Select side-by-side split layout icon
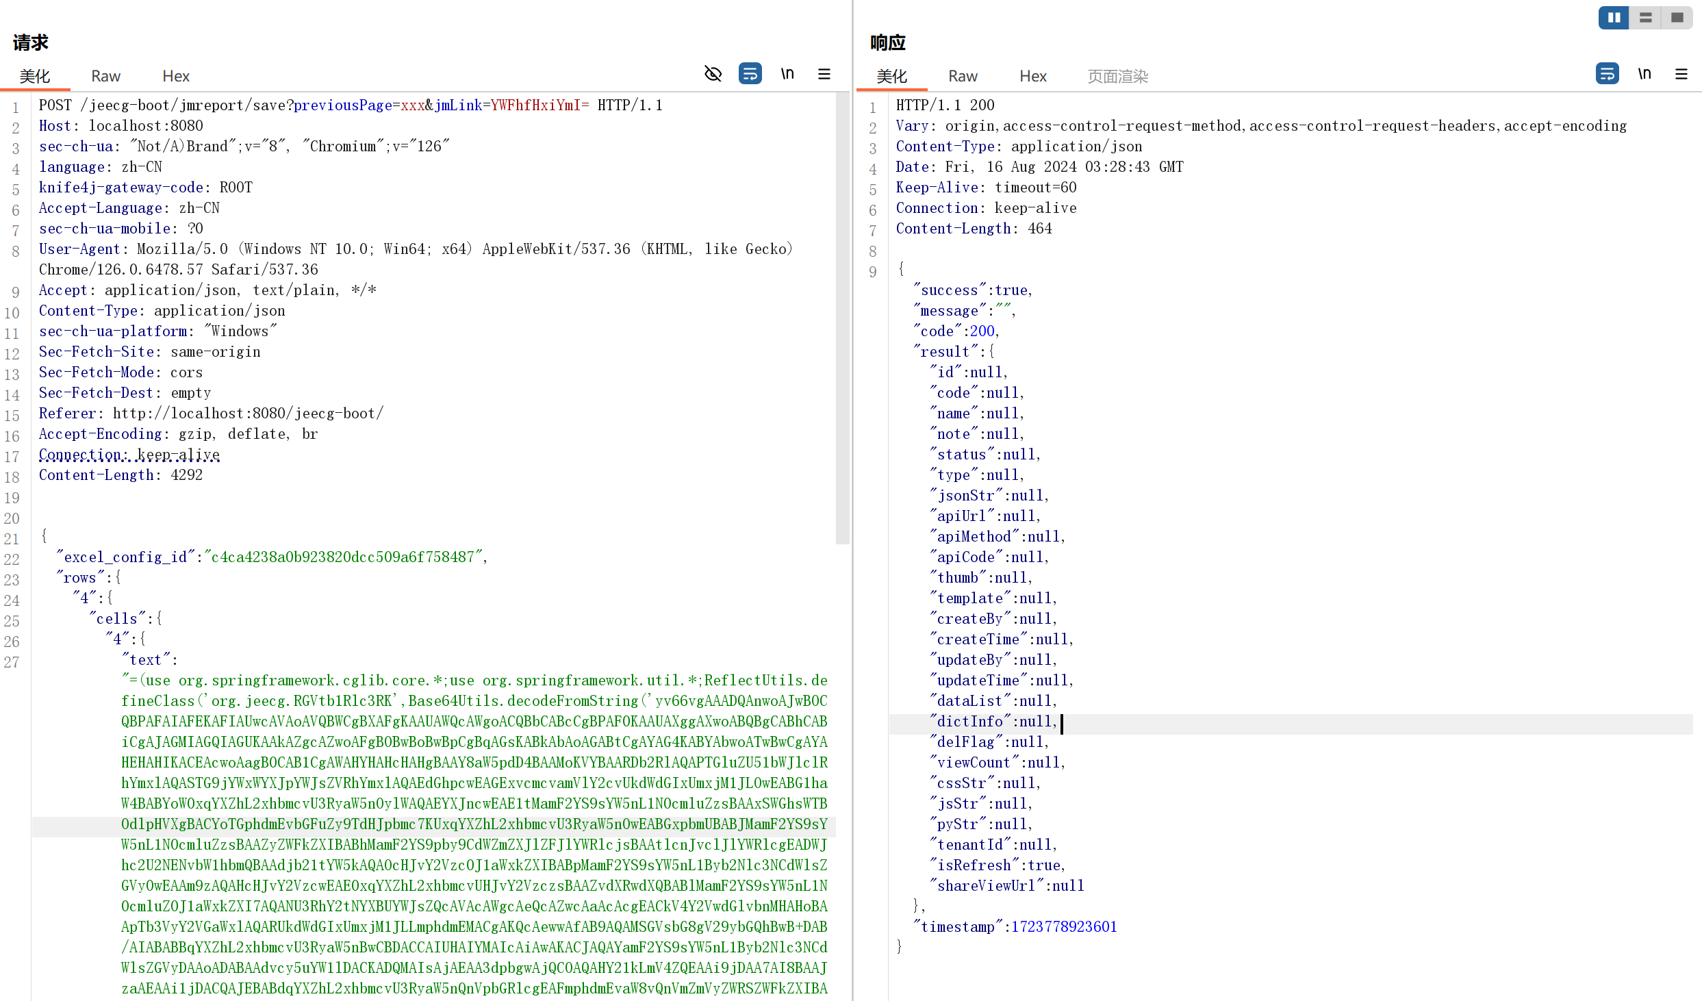The image size is (1702, 1001). (1614, 17)
